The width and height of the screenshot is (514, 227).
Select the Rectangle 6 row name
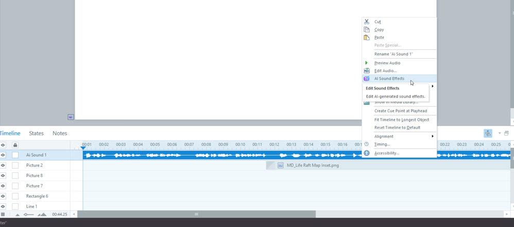tap(37, 196)
